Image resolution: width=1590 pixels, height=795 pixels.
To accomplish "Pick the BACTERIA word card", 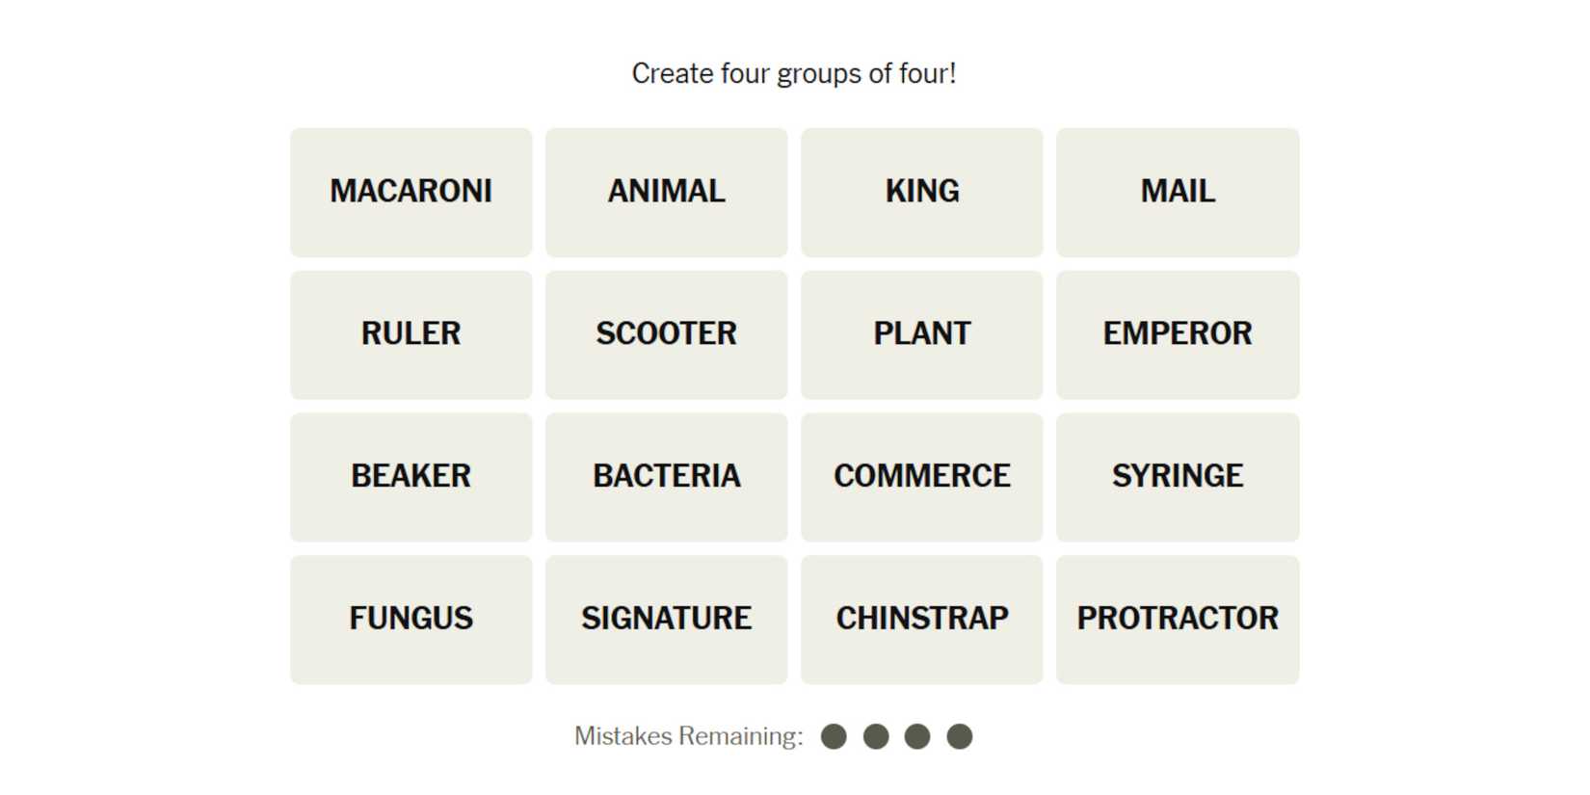I will click(666, 477).
